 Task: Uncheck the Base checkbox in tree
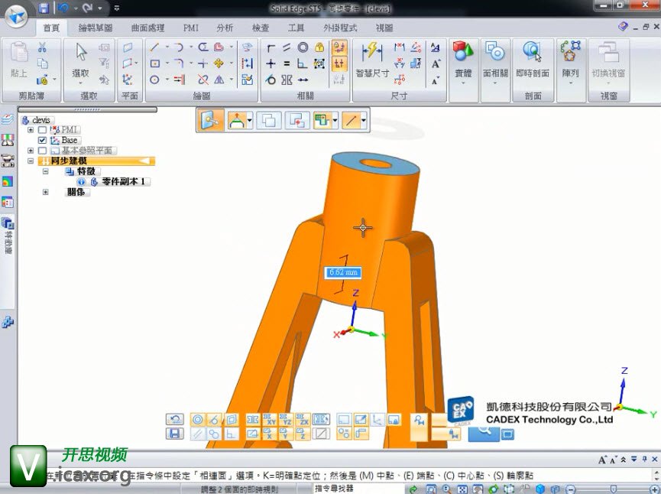click(x=42, y=141)
